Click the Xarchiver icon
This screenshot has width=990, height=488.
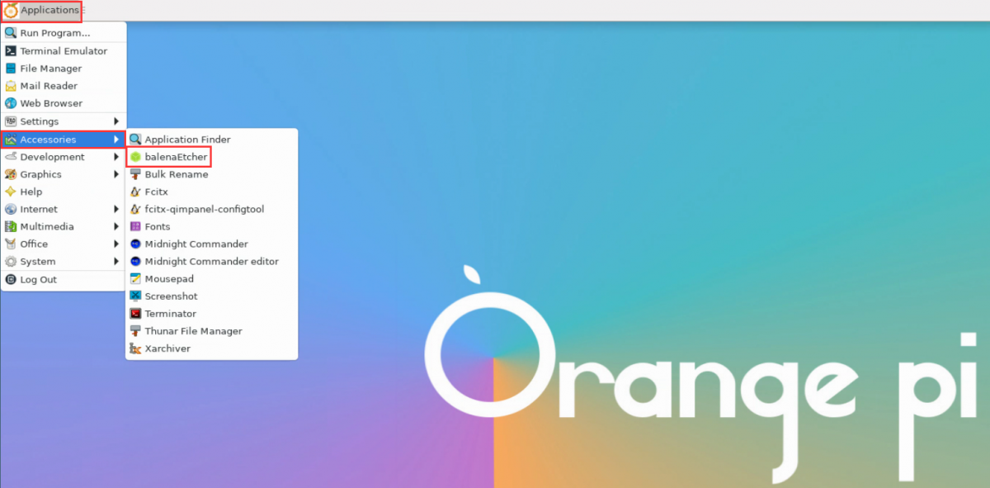coord(136,348)
